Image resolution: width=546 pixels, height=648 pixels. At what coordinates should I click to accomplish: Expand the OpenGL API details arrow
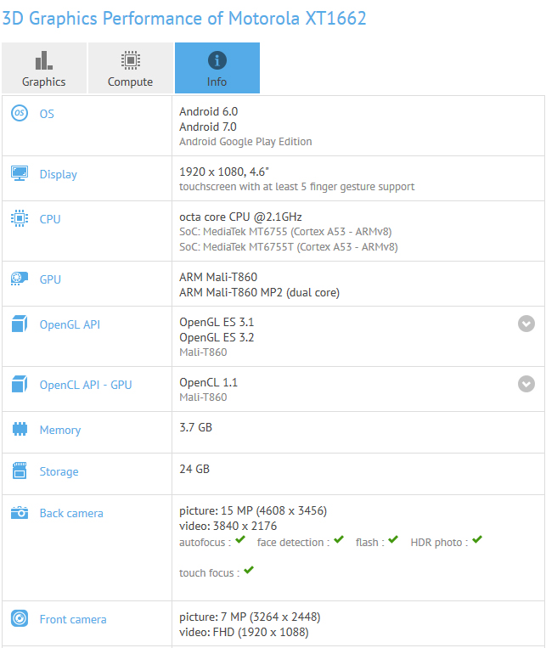(x=526, y=324)
